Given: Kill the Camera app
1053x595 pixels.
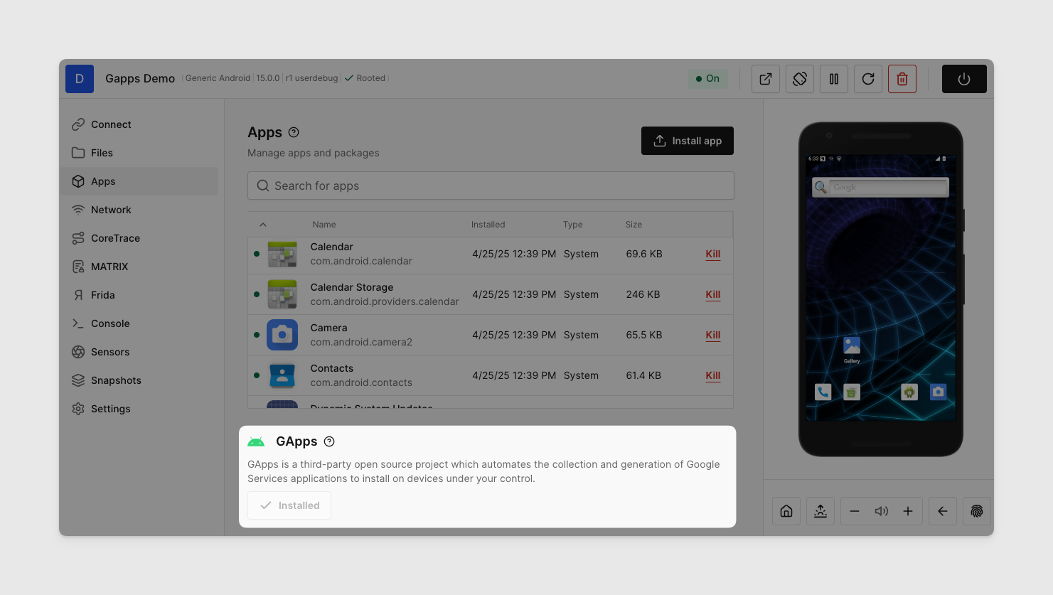Looking at the screenshot, I should click(713, 335).
